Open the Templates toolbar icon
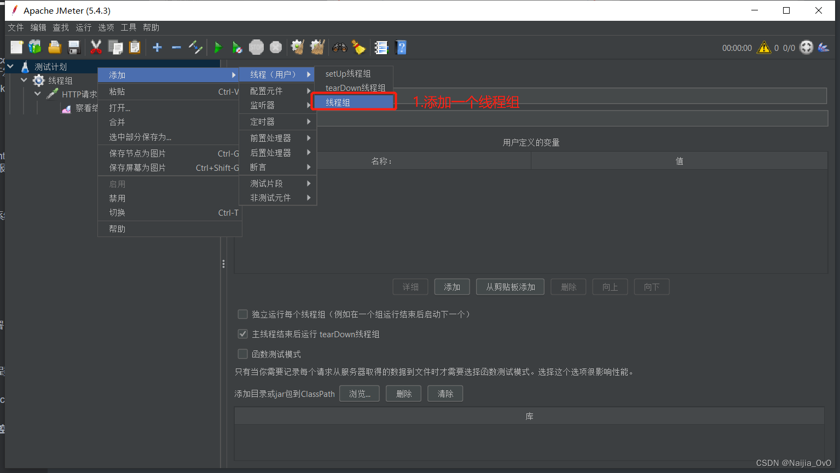 [x=35, y=48]
